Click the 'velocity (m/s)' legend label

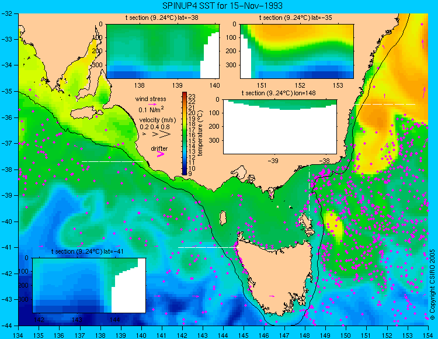158,120
